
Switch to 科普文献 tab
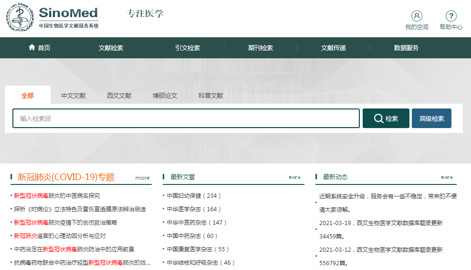click(x=211, y=96)
